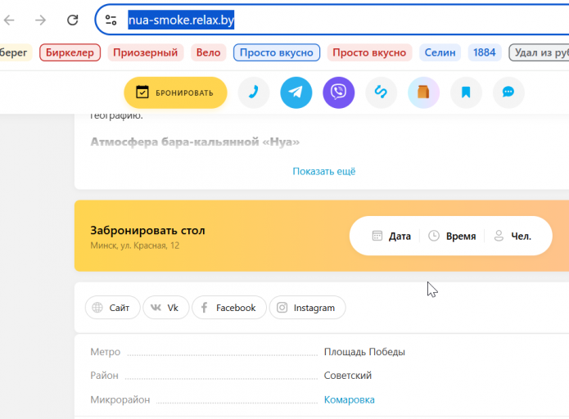Click the Площадь Победы metro text
Image resolution: width=569 pixels, height=419 pixels.
click(x=364, y=352)
